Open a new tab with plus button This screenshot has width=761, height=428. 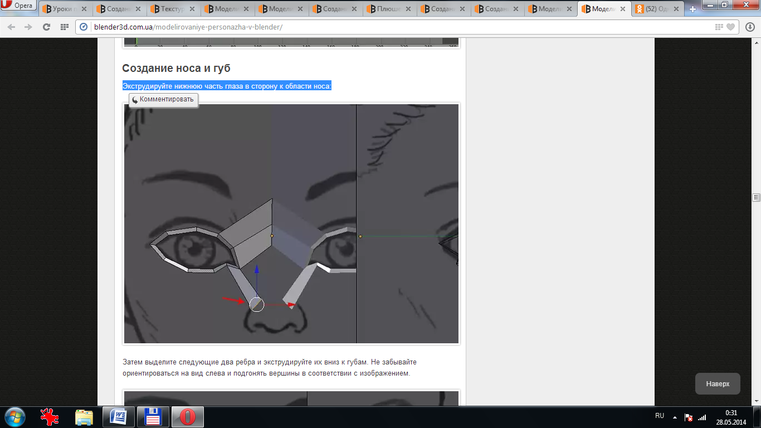click(x=693, y=9)
